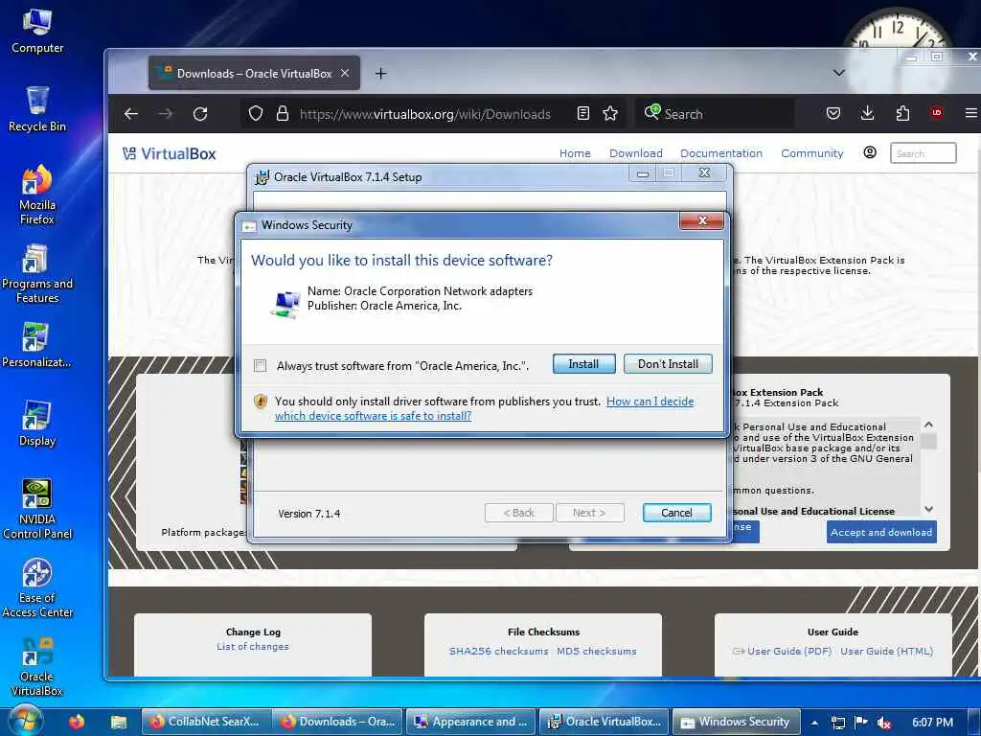This screenshot has height=736, width=981.
Task: Expand the list all tabs chevron
Action: point(839,73)
